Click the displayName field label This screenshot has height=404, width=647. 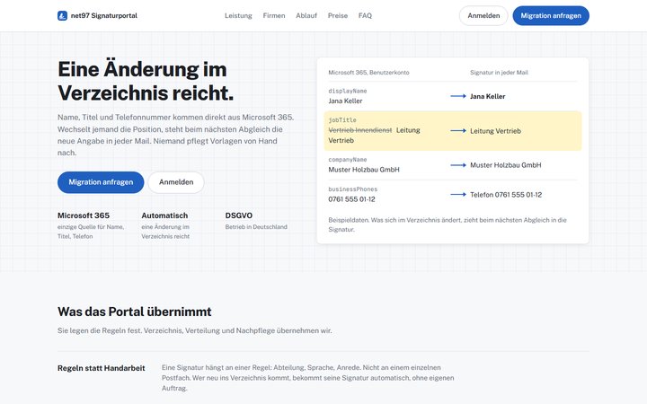pyautogui.click(x=348, y=91)
